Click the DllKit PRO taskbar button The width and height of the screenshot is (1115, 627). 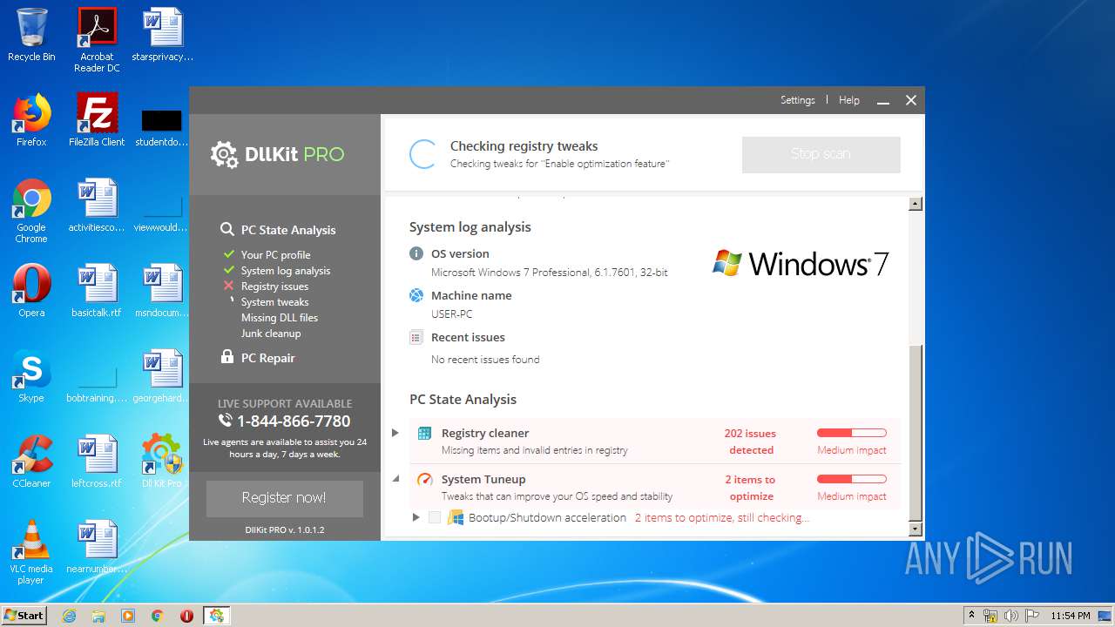(x=216, y=616)
